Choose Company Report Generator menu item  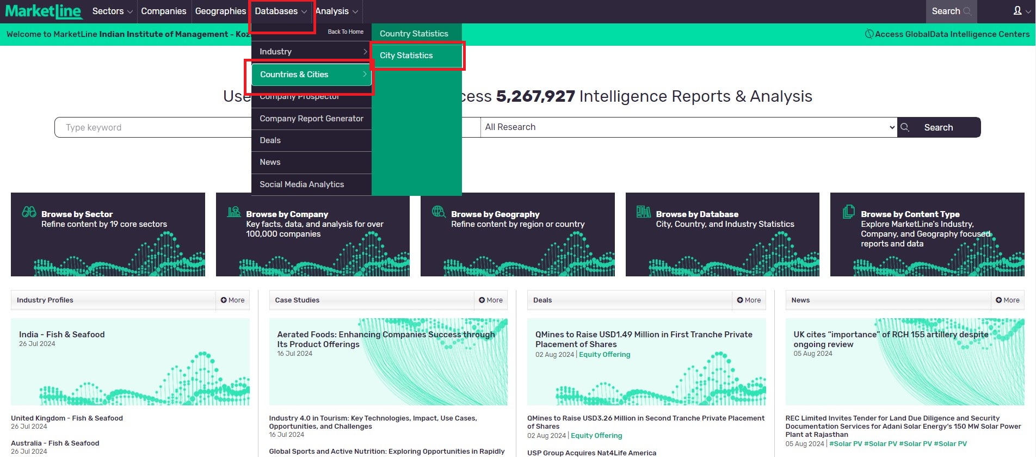(311, 119)
